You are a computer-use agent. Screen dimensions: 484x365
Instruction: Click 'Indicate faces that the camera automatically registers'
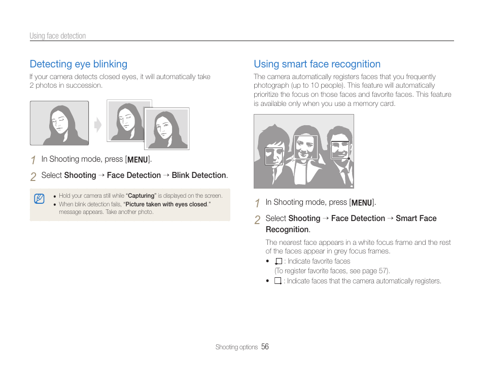click(364, 281)
